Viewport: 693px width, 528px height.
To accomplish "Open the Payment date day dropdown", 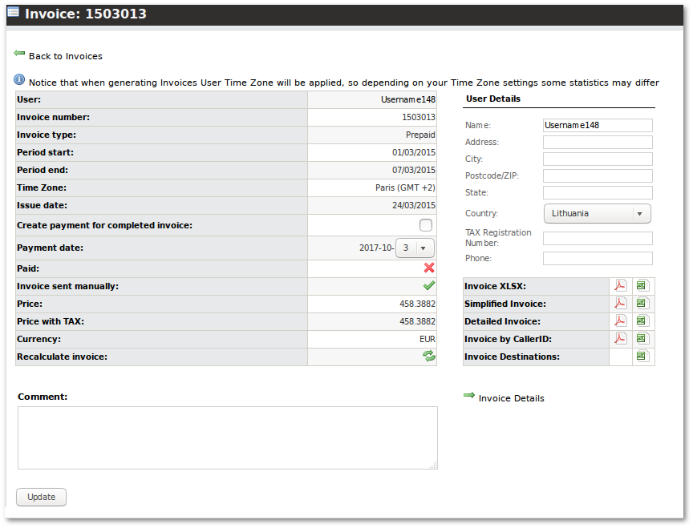I will click(x=415, y=248).
